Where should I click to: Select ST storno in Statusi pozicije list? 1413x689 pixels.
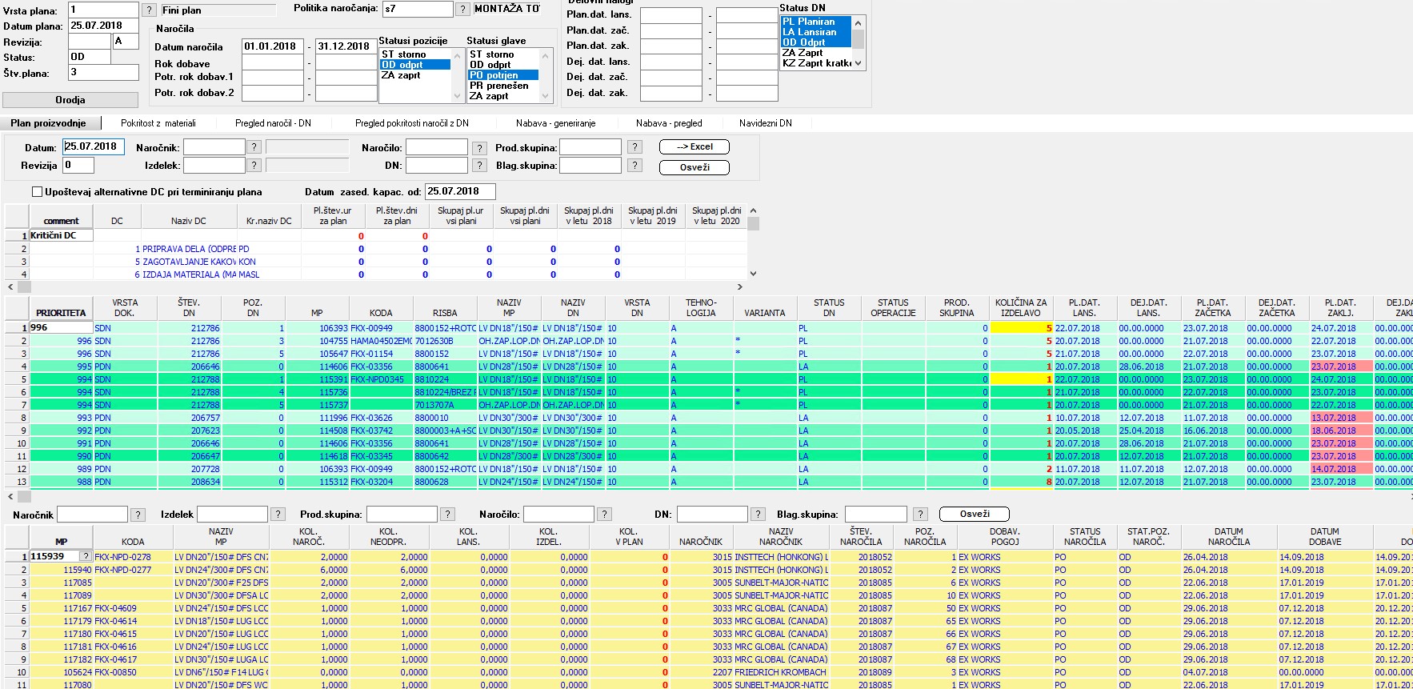click(415, 54)
